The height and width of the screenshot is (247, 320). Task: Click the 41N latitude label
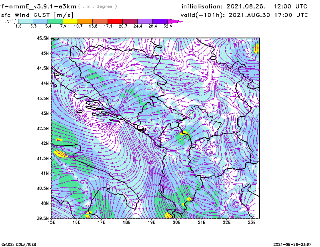coord(45,173)
